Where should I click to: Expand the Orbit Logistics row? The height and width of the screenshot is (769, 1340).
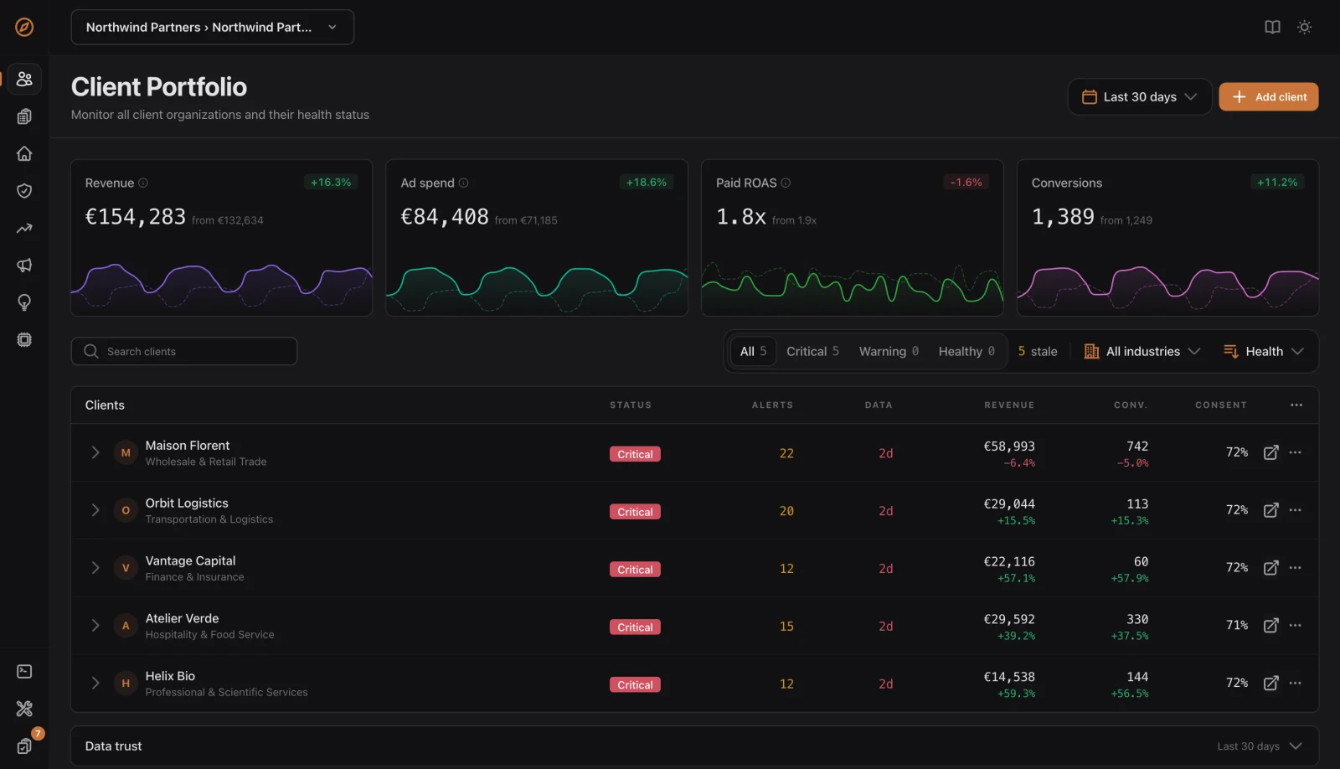coord(95,510)
